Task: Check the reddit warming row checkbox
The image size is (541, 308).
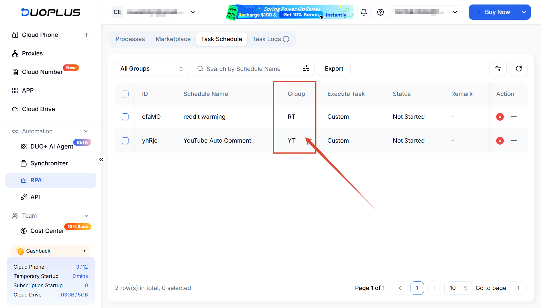Action: [x=125, y=117]
